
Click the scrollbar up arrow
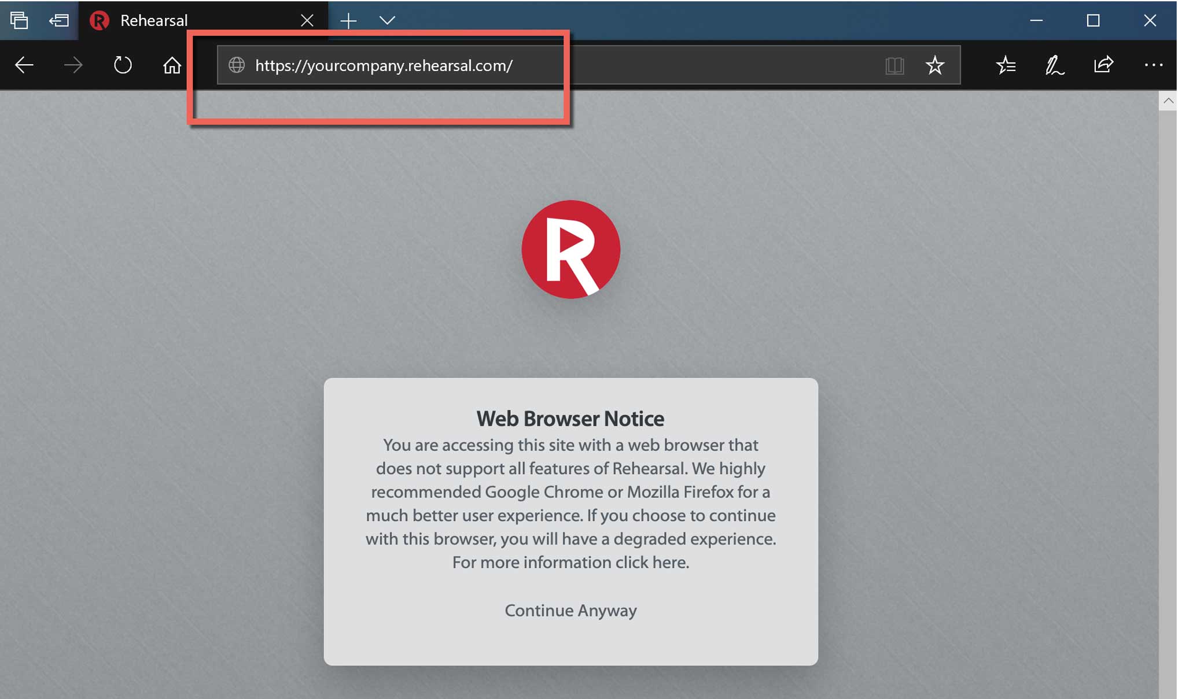click(1168, 101)
